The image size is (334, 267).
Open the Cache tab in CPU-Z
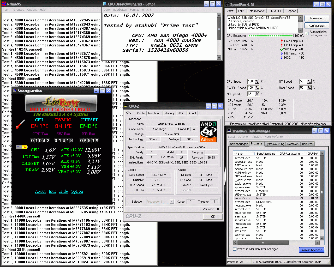(x=141, y=113)
